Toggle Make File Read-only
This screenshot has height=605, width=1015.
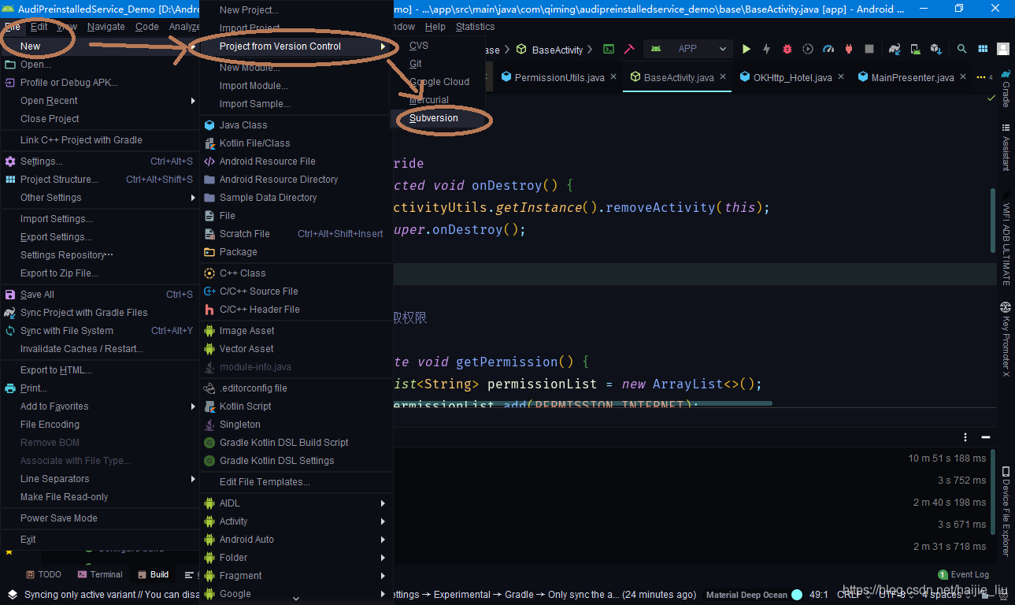[x=98, y=497]
